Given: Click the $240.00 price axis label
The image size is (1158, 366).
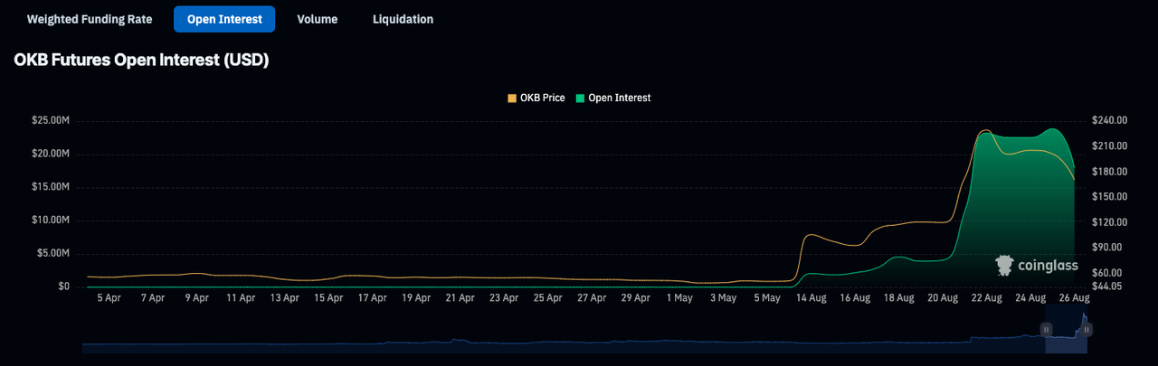Looking at the screenshot, I should click(1108, 120).
